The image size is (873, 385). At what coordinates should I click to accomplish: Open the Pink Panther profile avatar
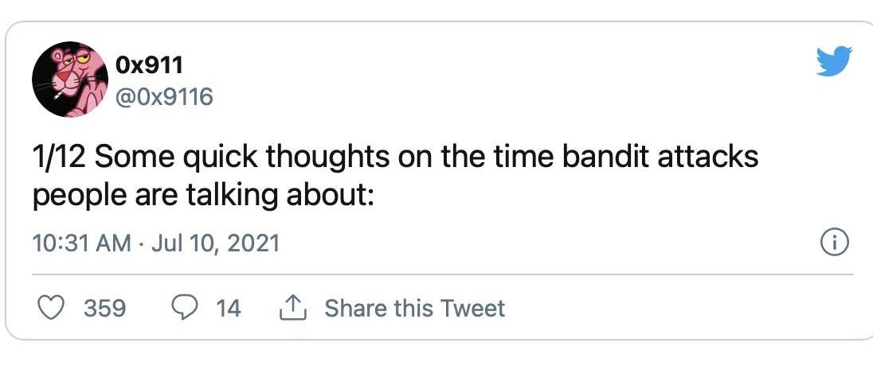pyautogui.click(x=70, y=80)
